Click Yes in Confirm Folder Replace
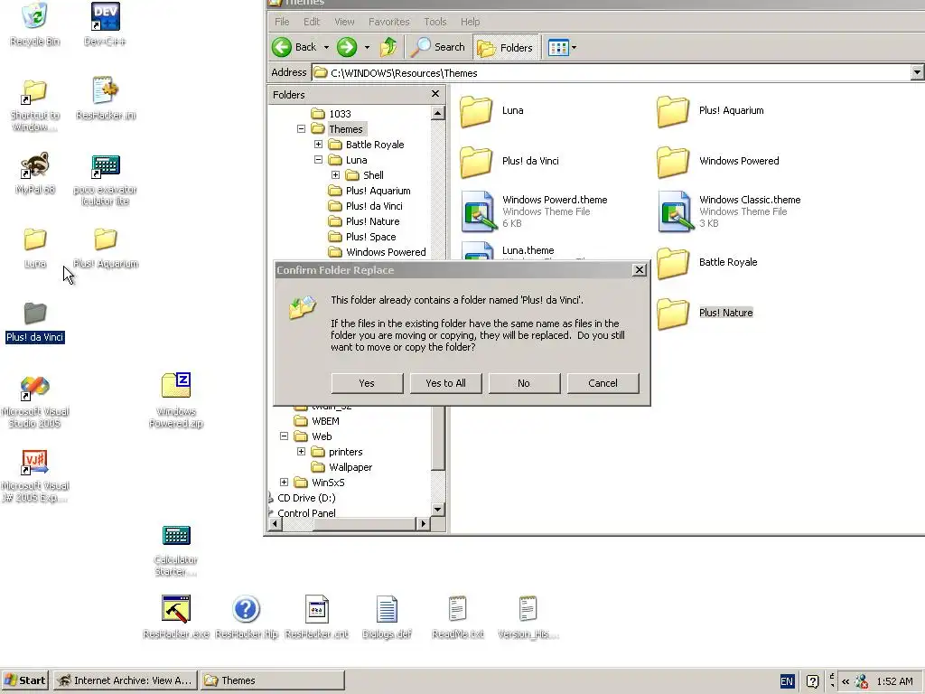Image resolution: width=925 pixels, height=694 pixels. pos(367,383)
